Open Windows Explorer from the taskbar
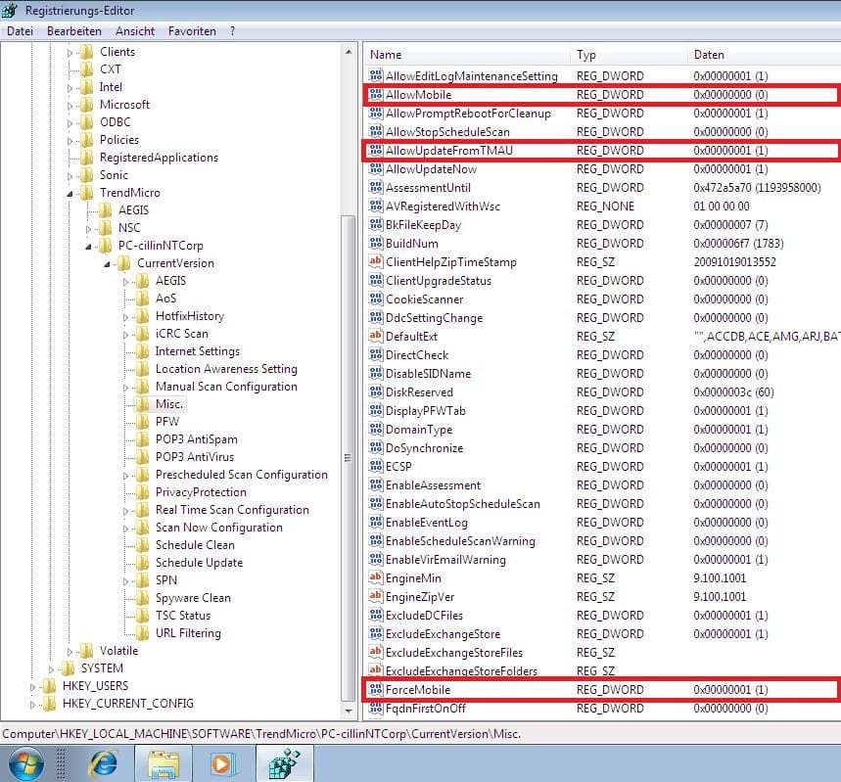This screenshot has height=782, width=841. pos(164,763)
